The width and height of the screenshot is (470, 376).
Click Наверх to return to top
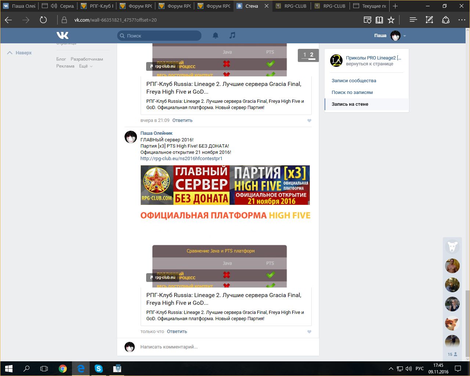(20, 53)
